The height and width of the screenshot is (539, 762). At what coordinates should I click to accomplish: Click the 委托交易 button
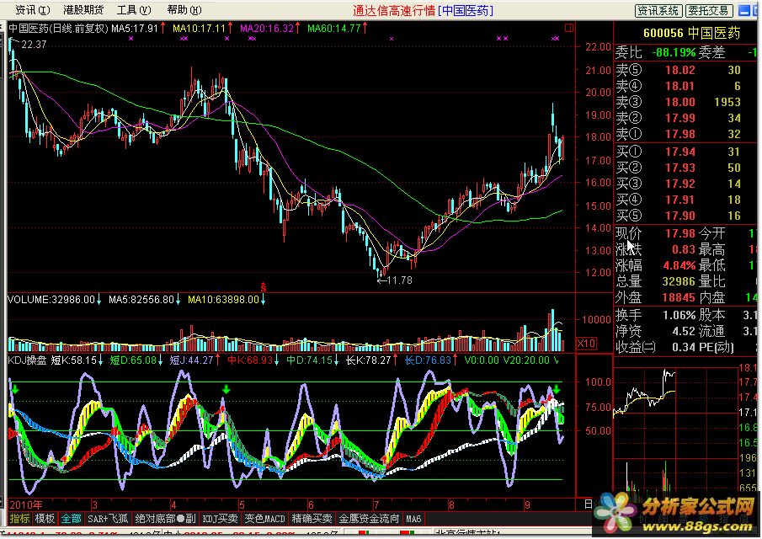(708, 11)
